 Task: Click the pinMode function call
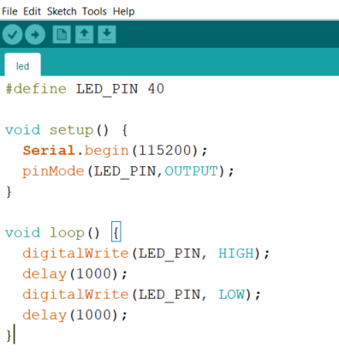(x=53, y=171)
